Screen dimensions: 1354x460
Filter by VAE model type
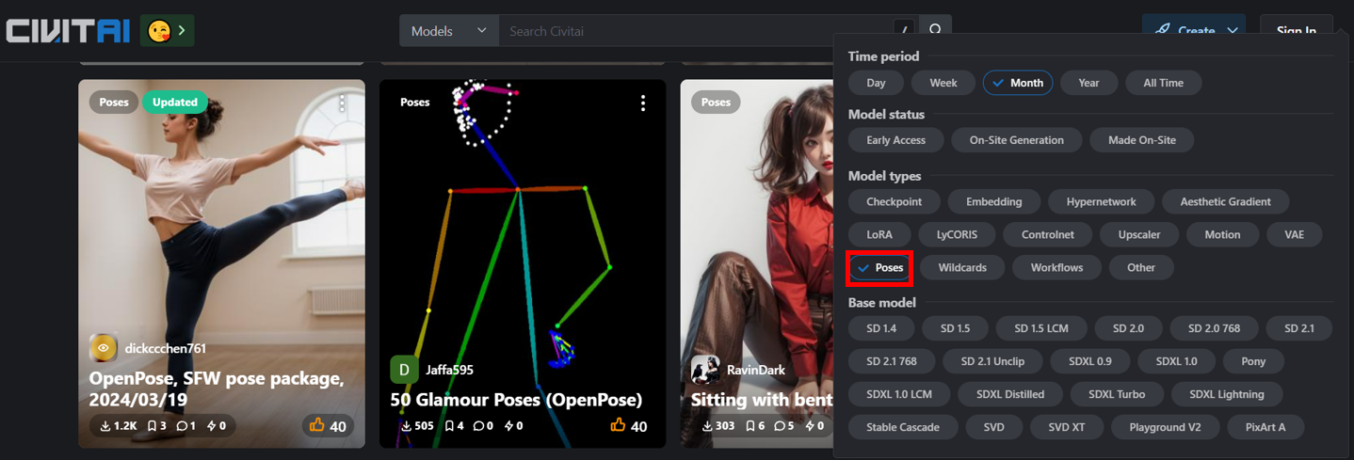coord(1294,234)
